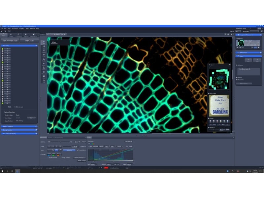
Task: Click the Best Fit histogram button
Action: pyautogui.click(x=102, y=146)
